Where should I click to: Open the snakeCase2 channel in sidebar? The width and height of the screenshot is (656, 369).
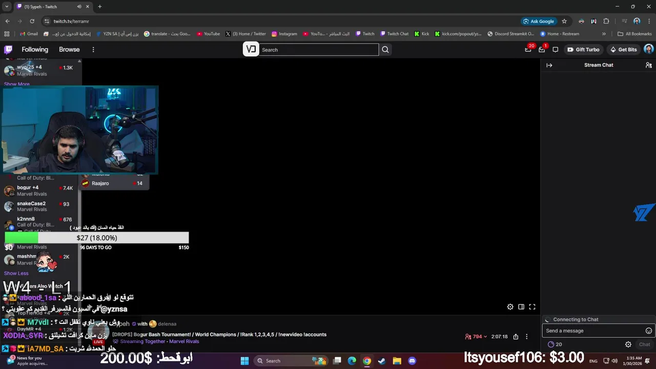[x=39, y=206]
